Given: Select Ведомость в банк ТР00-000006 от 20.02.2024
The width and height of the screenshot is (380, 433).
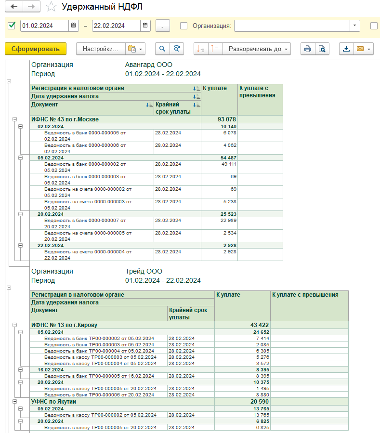Looking at the screenshot, I should (x=99, y=394).
